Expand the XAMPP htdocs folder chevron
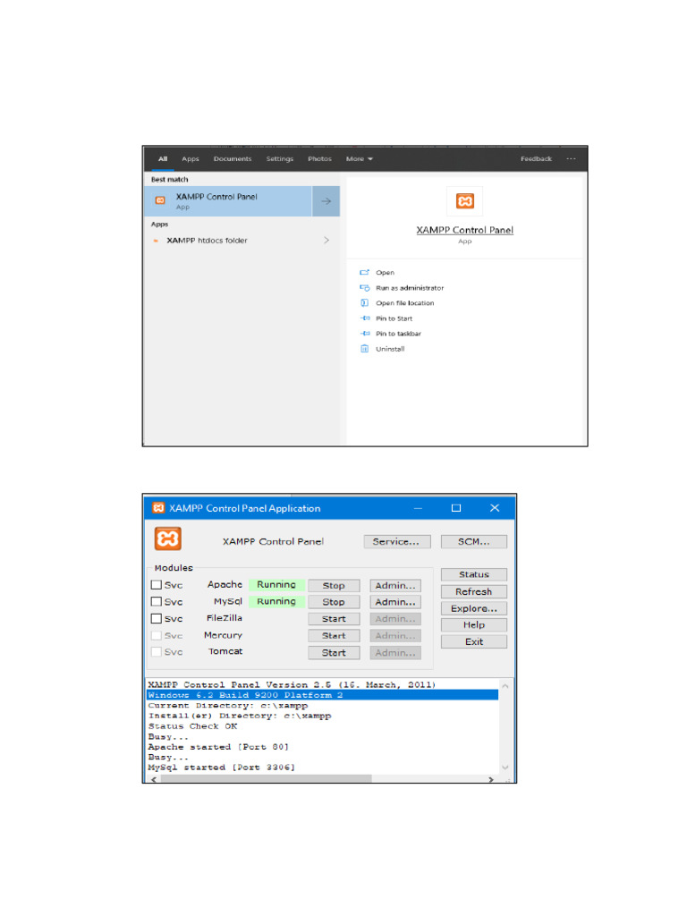Image resolution: width=687 pixels, height=916 pixels. [x=327, y=240]
